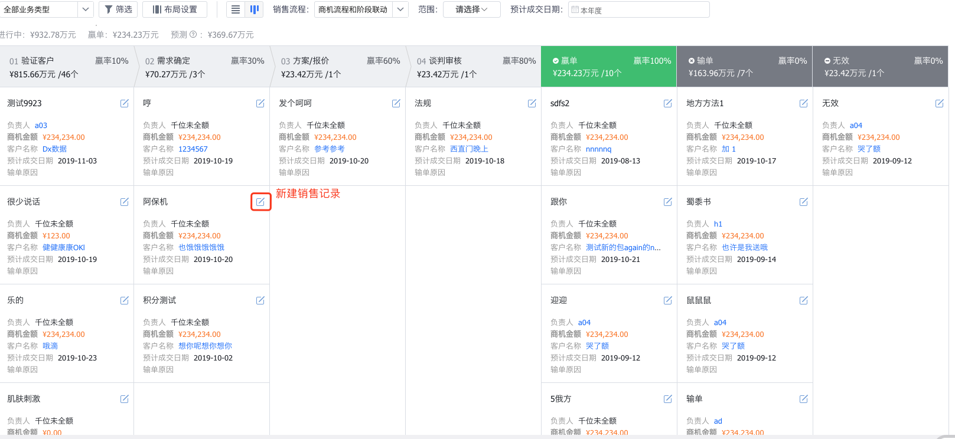Open 商机流程和阶段联动 sales process dropdown
Screen dimensions: 955x439
click(361, 9)
